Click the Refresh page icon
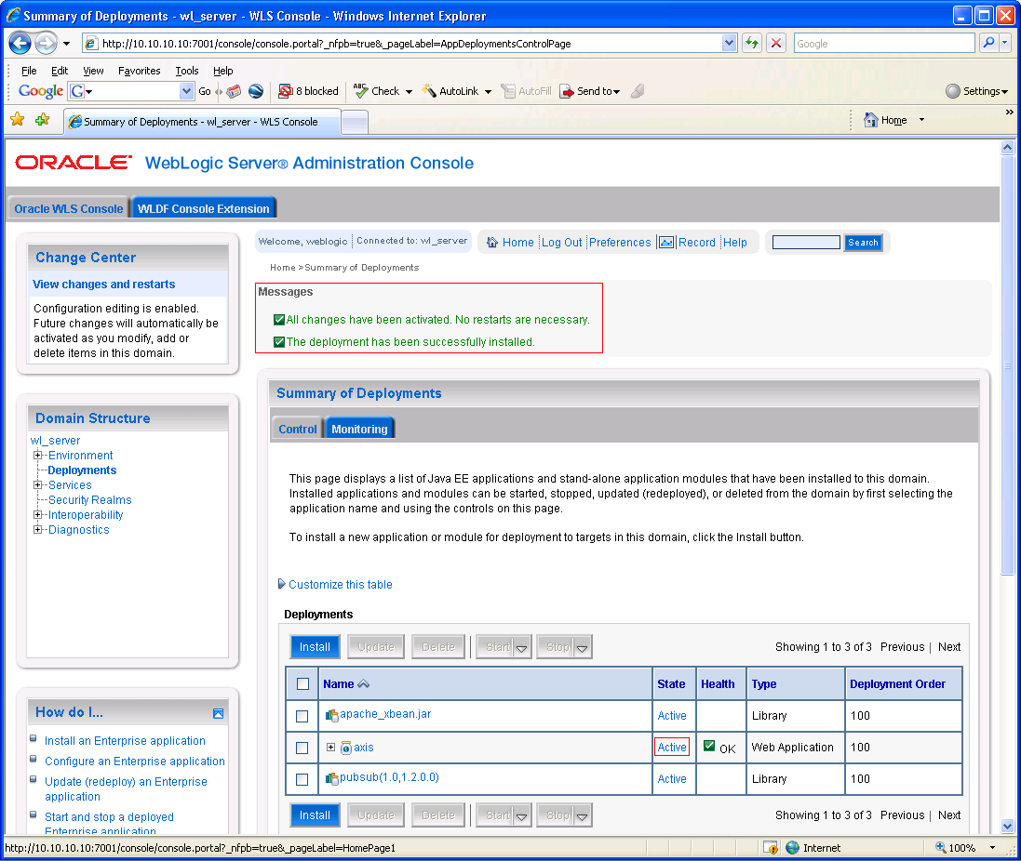Screen dimensions: 1021x861 752,44
